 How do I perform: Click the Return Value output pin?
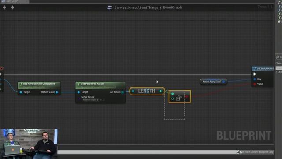pyautogui.click(x=57, y=92)
